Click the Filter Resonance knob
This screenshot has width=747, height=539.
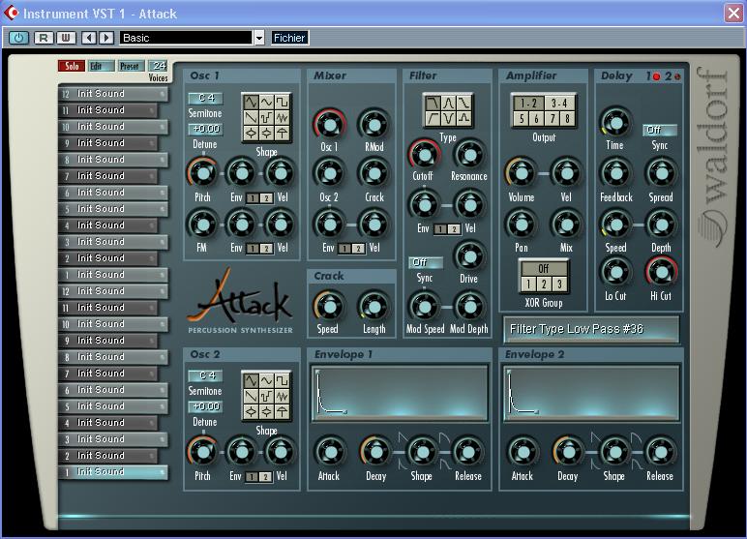click(x=469, y=155)
